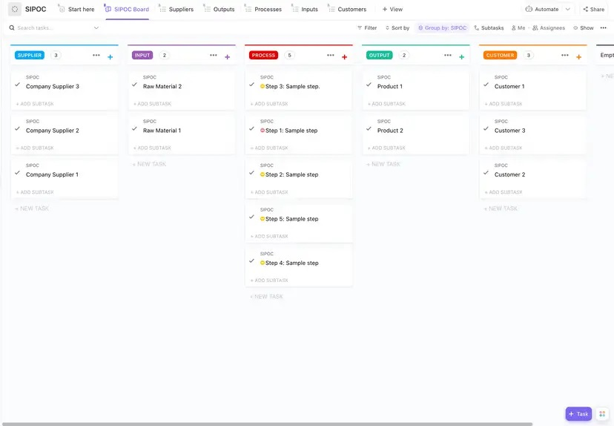Image resolution: width=614 pixels, height=426 pixels.
Task: Open the ellipsis menu for Input column
Action: pos(214,55)
